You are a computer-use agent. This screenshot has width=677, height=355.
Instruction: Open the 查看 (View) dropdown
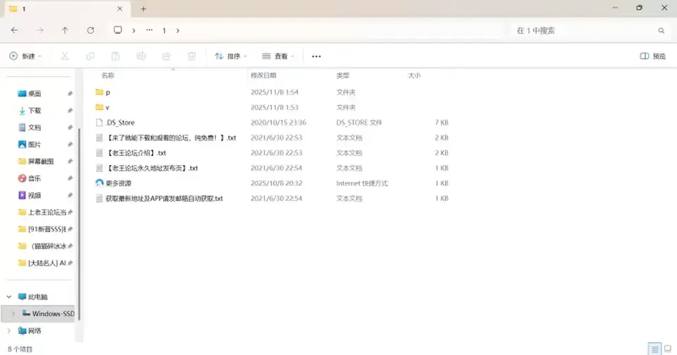(x=278, y=56)
